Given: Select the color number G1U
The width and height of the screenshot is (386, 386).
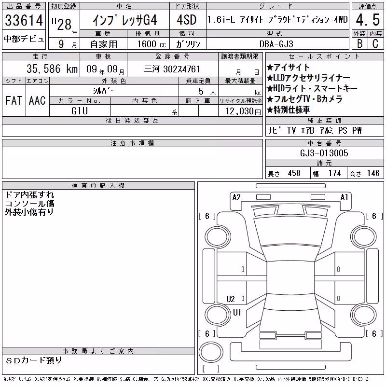Looking at the screenshot, I should tap(80, 111).
